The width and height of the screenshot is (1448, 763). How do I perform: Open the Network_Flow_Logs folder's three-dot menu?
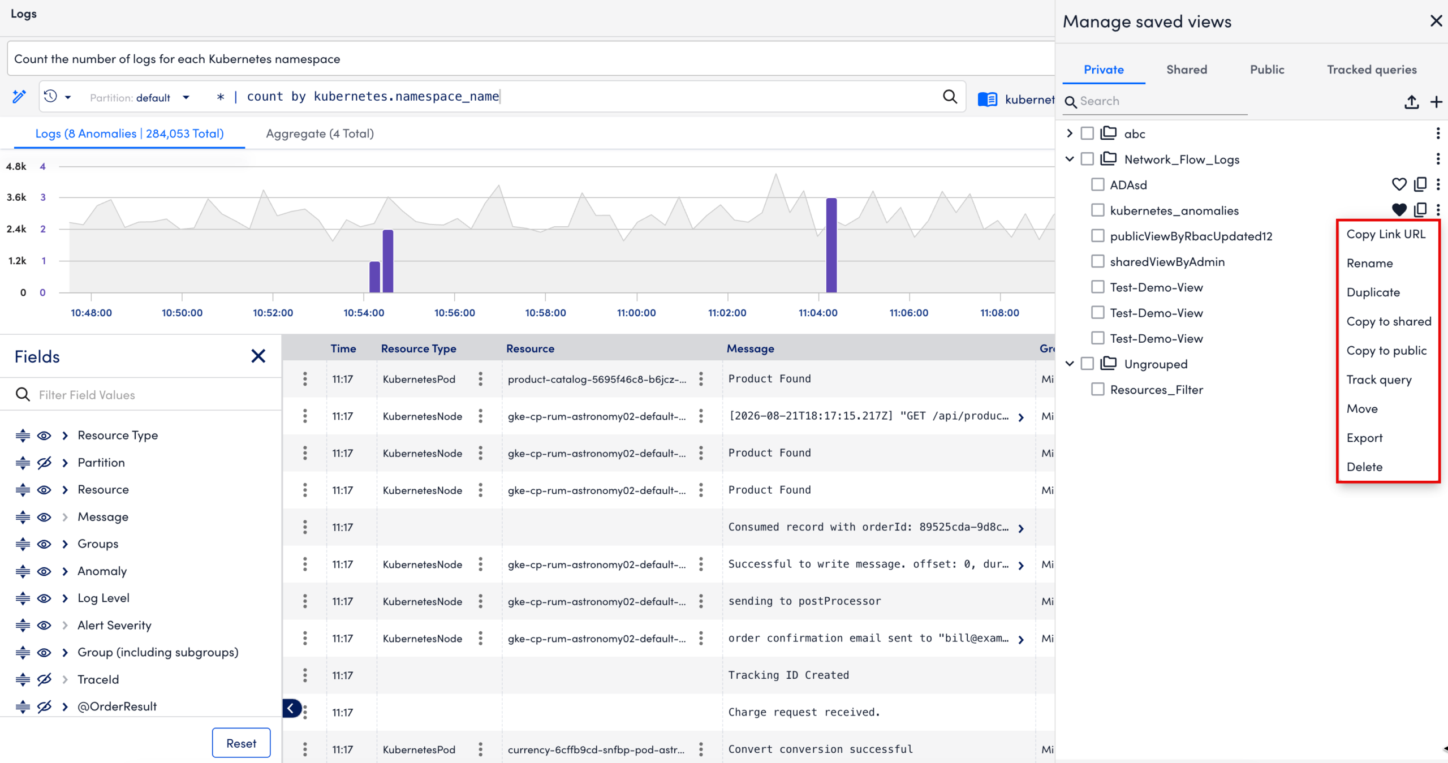click(x=1438, y=159)
